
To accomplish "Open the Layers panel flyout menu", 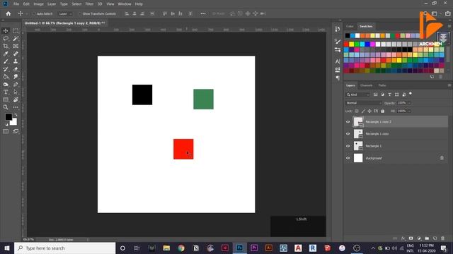I will [449, 85].
